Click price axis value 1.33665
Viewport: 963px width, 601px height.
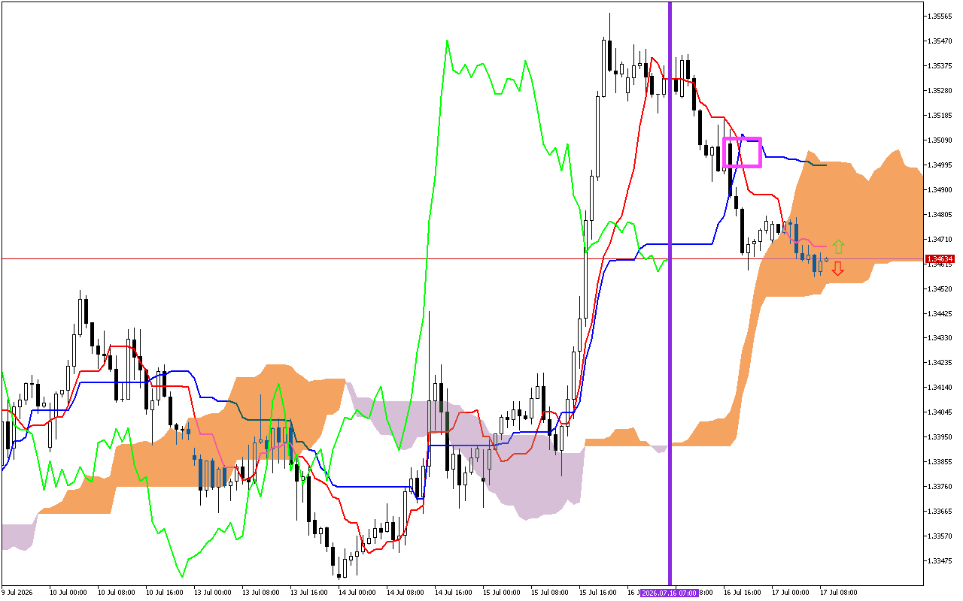click(x=940, y=511)
